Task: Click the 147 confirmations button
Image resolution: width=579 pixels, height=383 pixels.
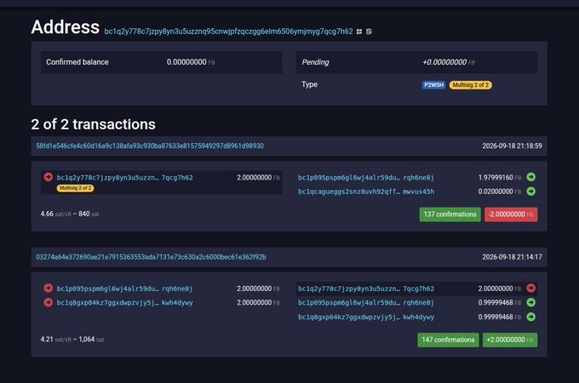Action: click(x=448, y=340)
